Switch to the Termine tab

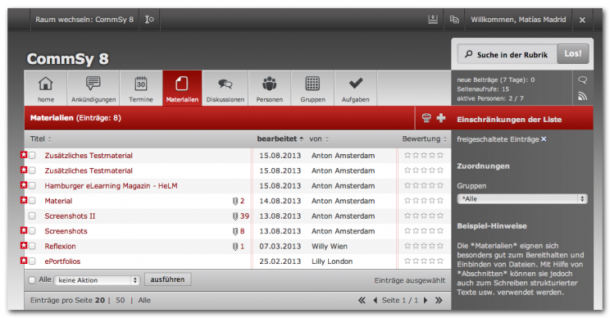point(141,89)
